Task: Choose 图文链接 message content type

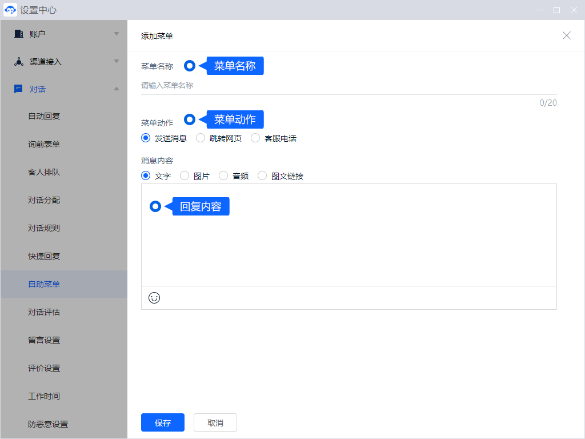Action: point(262,175)
